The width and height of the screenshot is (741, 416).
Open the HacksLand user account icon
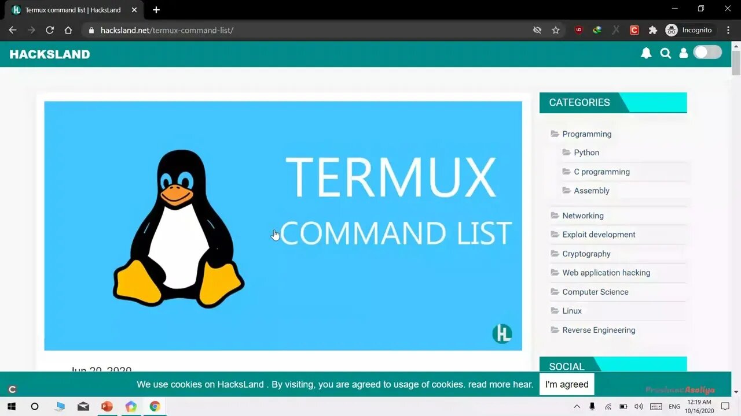[x=684, y=53]
